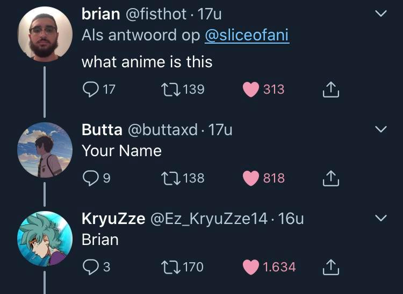Viewport: 403px width, 294px height.
Task: Toggle the heart on KryuZze's tweet
Action: 251,267
